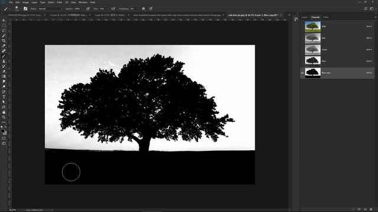Switch to the Layers panel tab
The width and height of the screenshot is (378, 212).
(305, 17)
